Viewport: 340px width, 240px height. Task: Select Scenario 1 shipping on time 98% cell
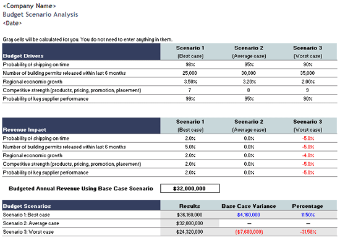[x=190, y=64]
